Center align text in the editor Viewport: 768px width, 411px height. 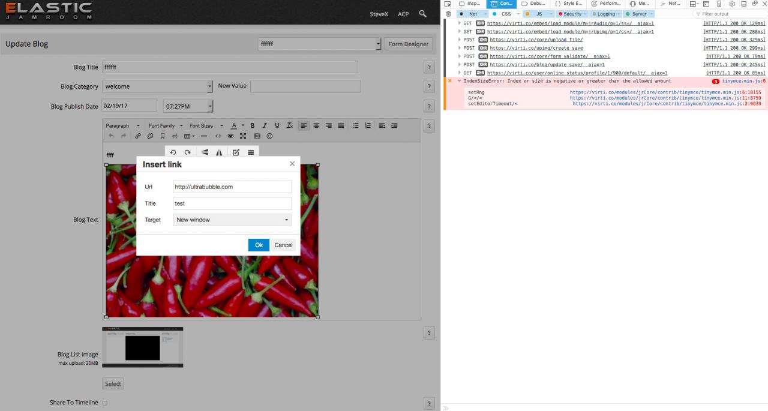(x=316, y=125)
